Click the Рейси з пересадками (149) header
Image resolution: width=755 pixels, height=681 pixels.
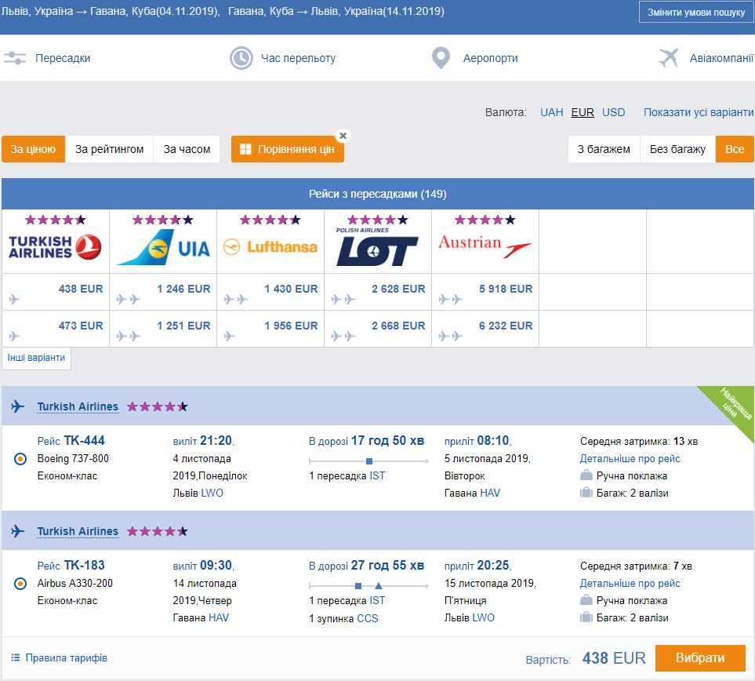pyautogui.click(x=378, y=194)
